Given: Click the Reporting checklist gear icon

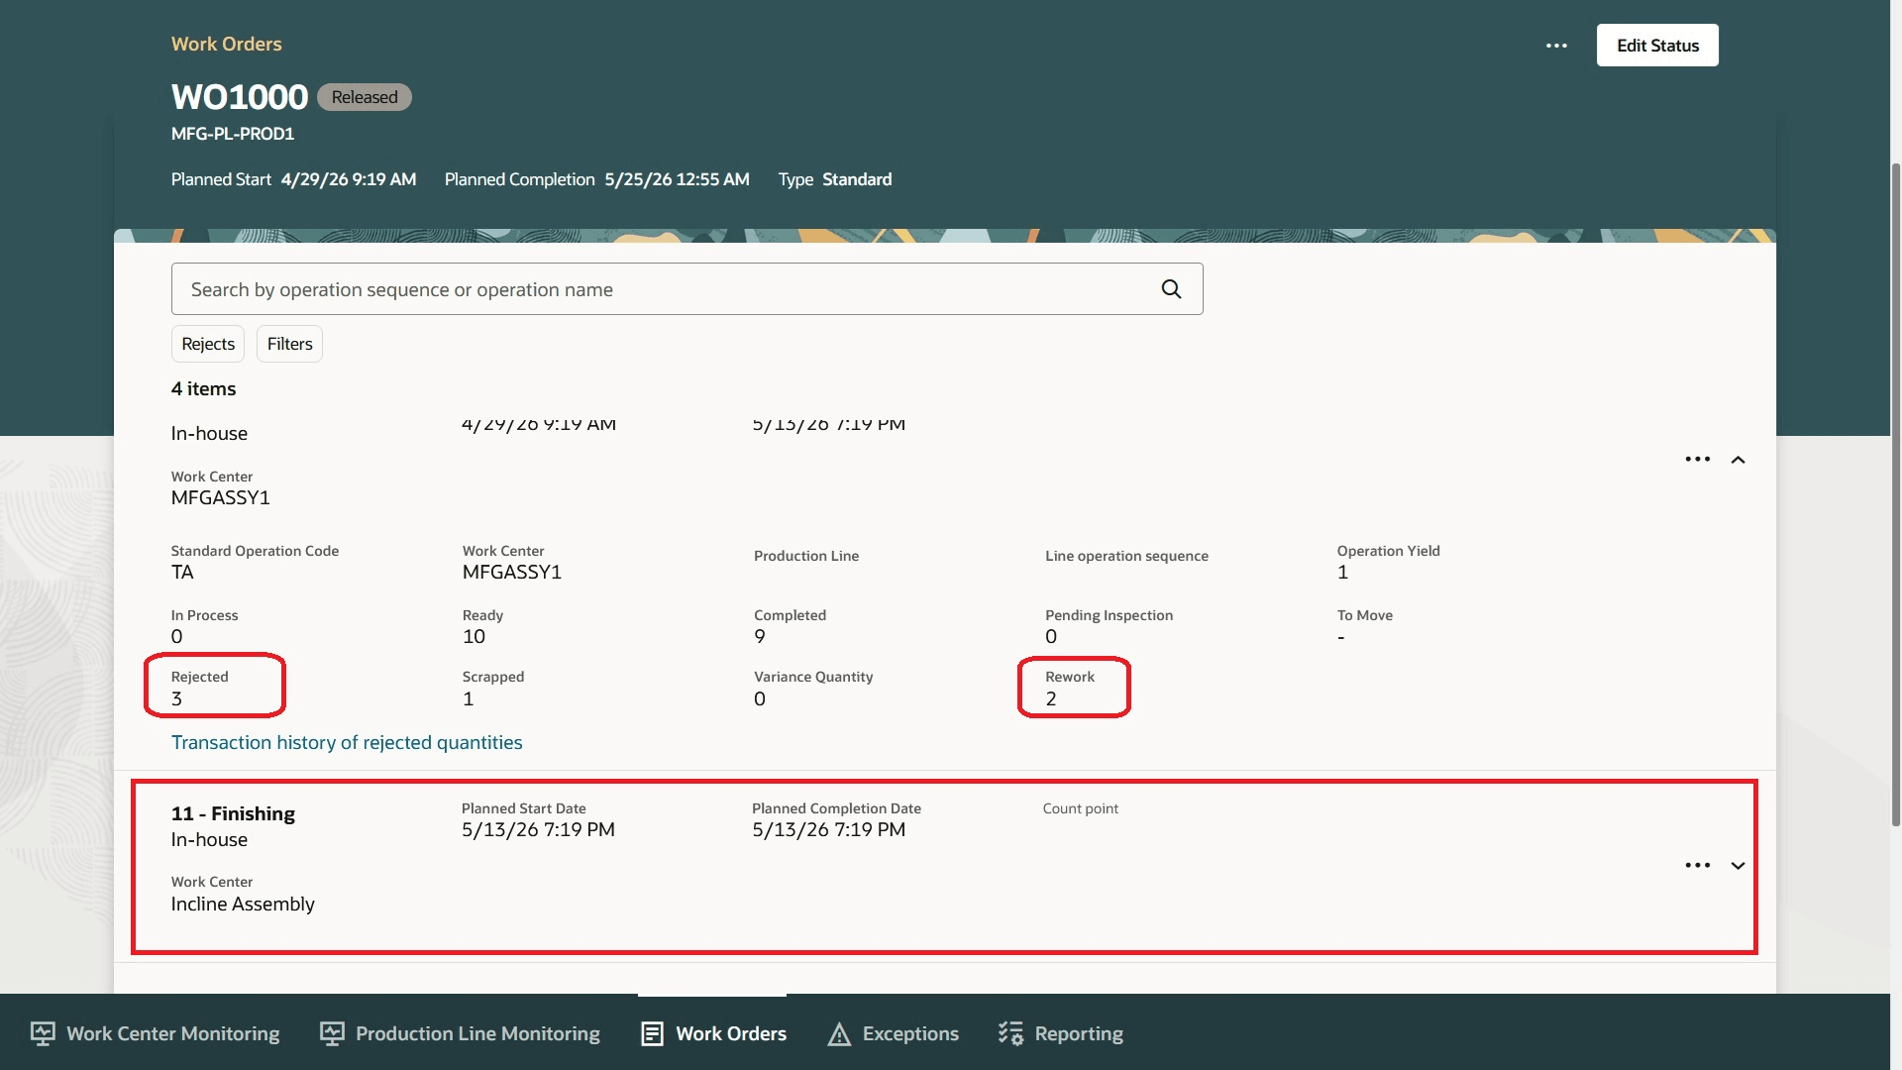Looking at the screenshot, I should coord(1010,1033).
